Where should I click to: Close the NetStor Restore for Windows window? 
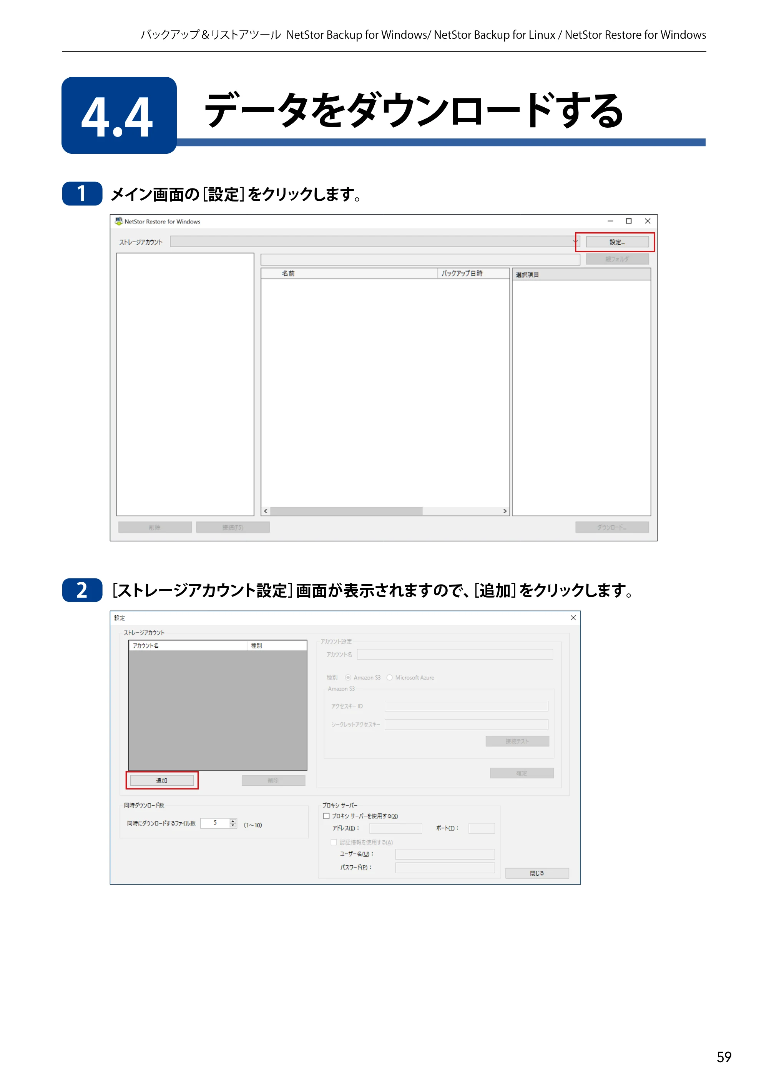(648, 221)
